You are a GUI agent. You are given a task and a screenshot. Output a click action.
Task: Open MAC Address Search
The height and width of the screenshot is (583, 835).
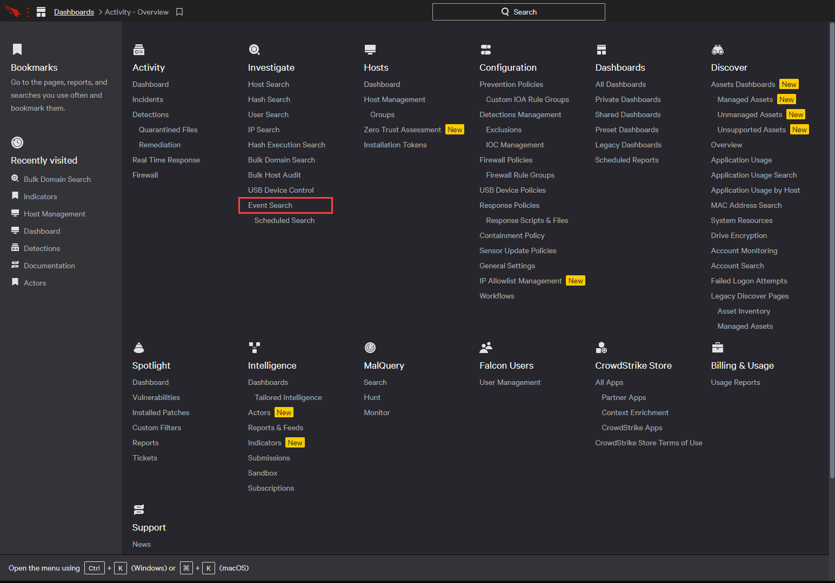click(746, 205)
